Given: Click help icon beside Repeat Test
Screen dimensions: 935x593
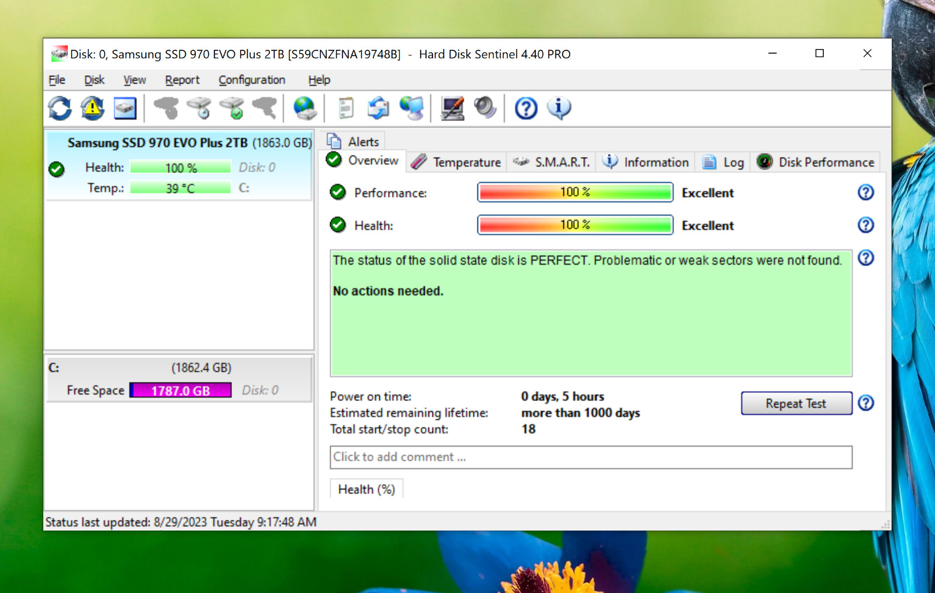Looking at the screenshot, I should click(x=865, y=403).
